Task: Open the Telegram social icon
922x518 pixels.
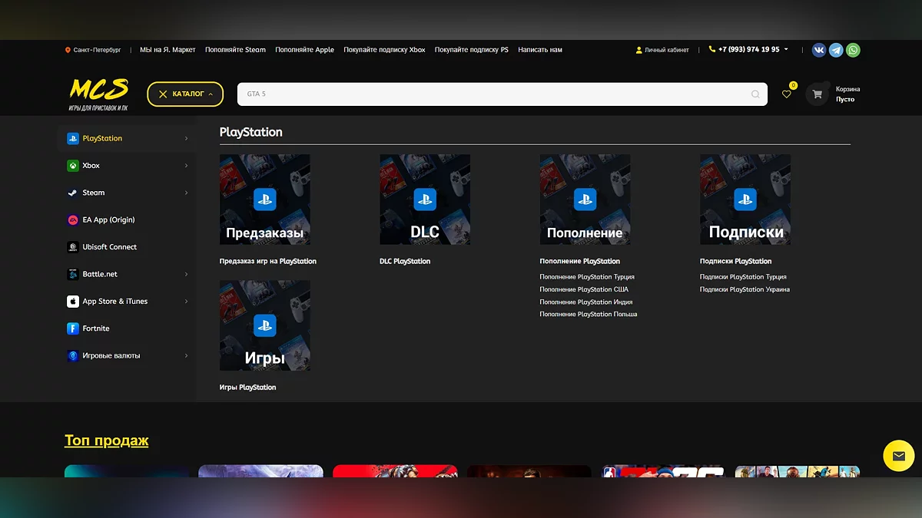Action: click(x=836, y=50)
